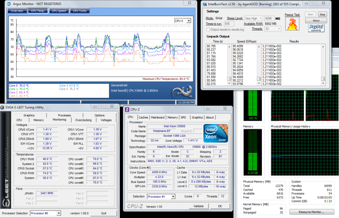
Task: Click the QPI Link 3330.8 MHz value
Action: click(160, 186)
